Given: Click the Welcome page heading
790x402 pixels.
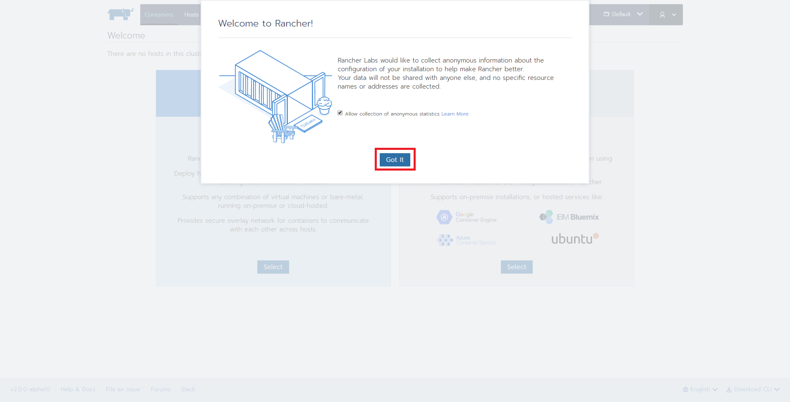Looking at the screenshot, I should point(126,36).
